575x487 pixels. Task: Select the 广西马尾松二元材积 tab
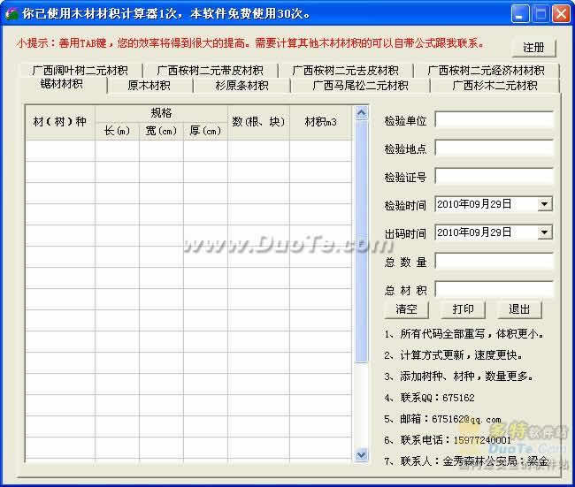(360, 86)
